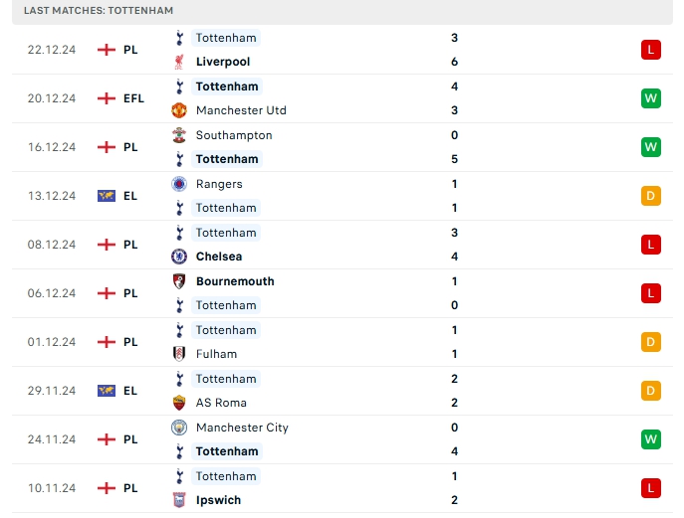
Task: Click the Rangers club crest
Action: 179,184
